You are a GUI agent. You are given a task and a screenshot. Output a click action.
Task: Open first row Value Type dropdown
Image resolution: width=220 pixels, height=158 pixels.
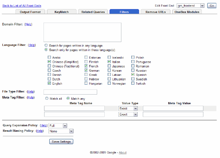pos(128,108)
